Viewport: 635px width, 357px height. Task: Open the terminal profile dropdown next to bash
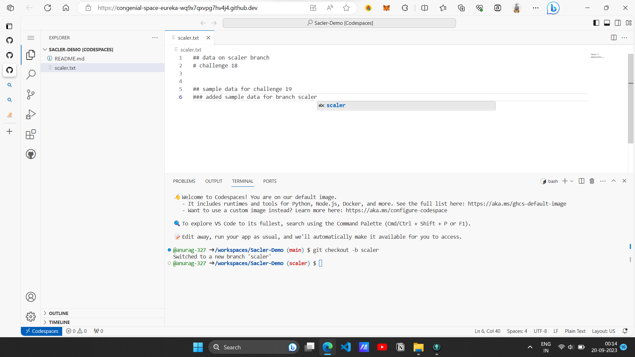click(x=572, y=181)
